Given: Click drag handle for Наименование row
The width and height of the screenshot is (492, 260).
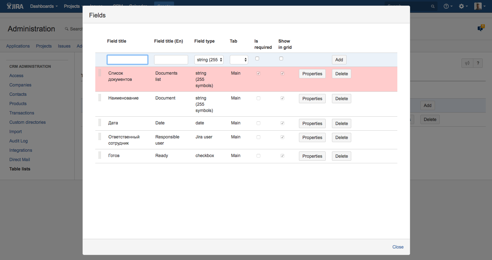Looking at the screenshot, I should coord(100,98).
